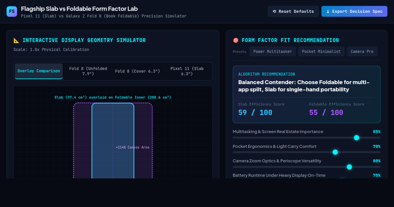The width and height of the screenshot is (394, 207).
Task: Adjust the Pocket Ergonomics & Light Carry slider
Action: coord(307,152)
